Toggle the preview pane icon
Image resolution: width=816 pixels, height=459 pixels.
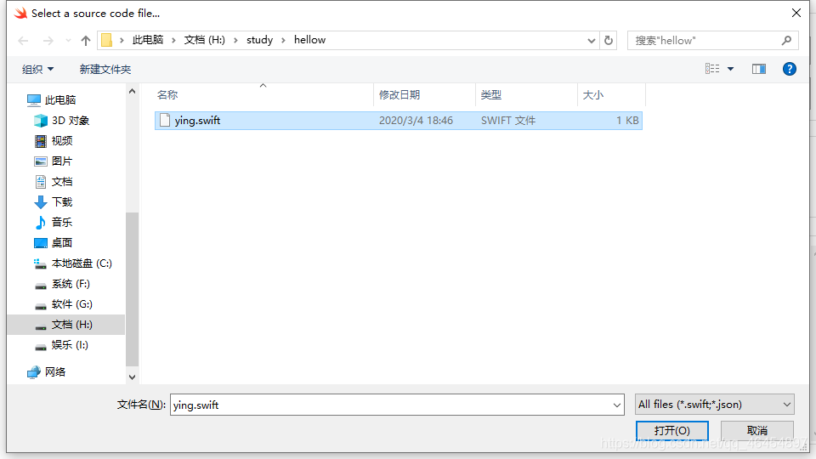tap(759, 69)
